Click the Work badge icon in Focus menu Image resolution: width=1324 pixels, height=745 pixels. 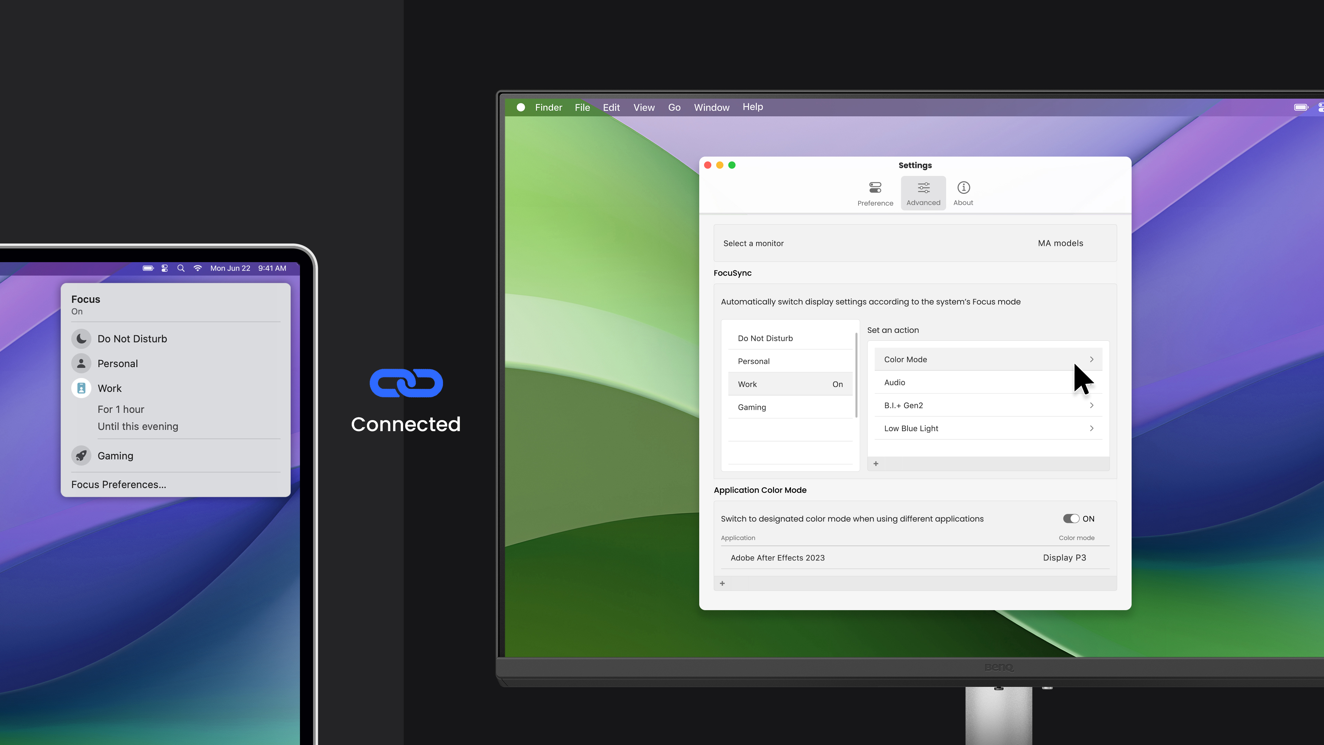click(81, 388)
